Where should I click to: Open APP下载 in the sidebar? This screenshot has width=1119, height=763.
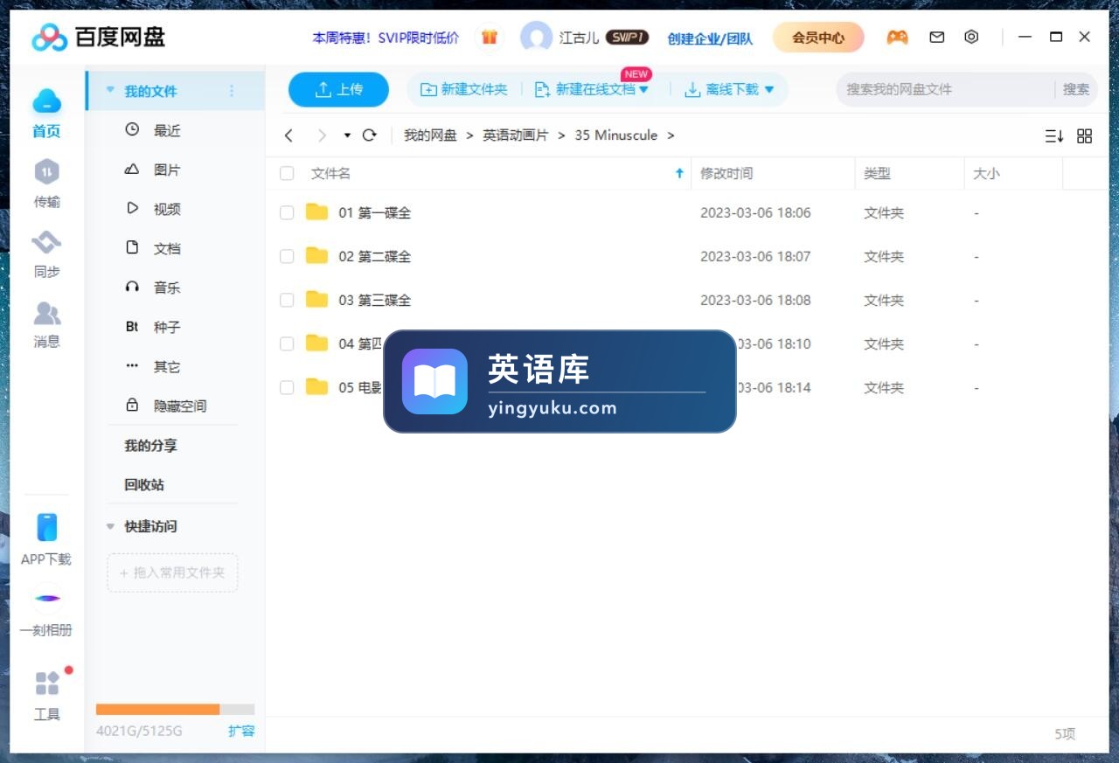click(46, 539)
